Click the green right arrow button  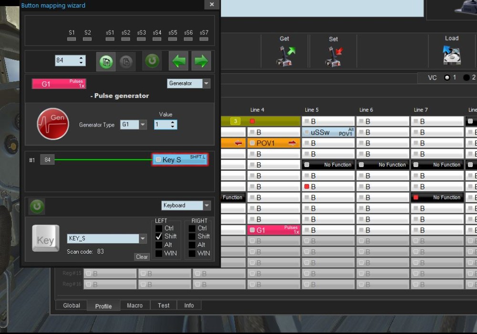click(x=201, y=61)
